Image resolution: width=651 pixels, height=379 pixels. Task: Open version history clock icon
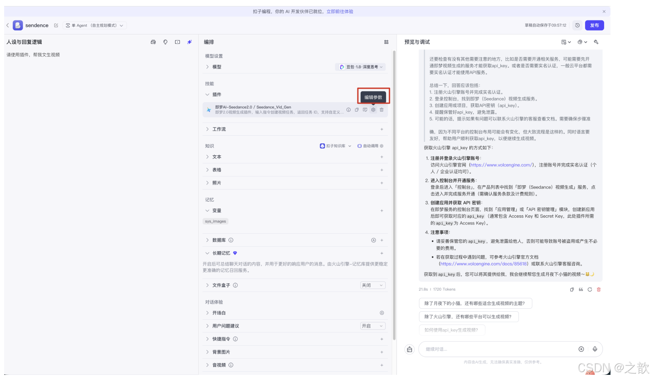pyautogui.click(x=577, y=25)
